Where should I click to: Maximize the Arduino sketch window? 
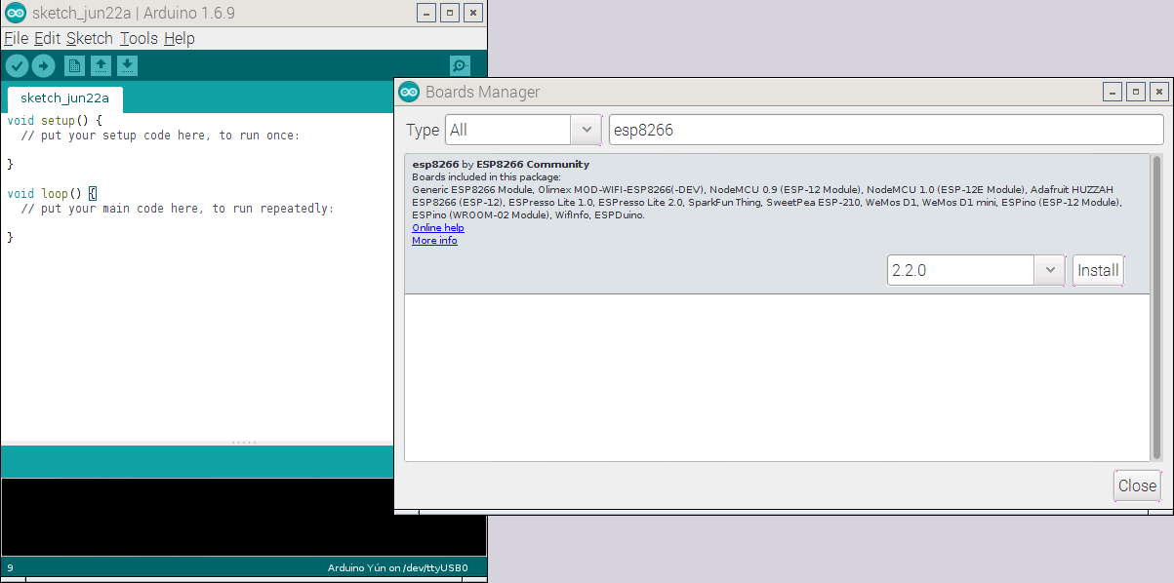[450, 13]
